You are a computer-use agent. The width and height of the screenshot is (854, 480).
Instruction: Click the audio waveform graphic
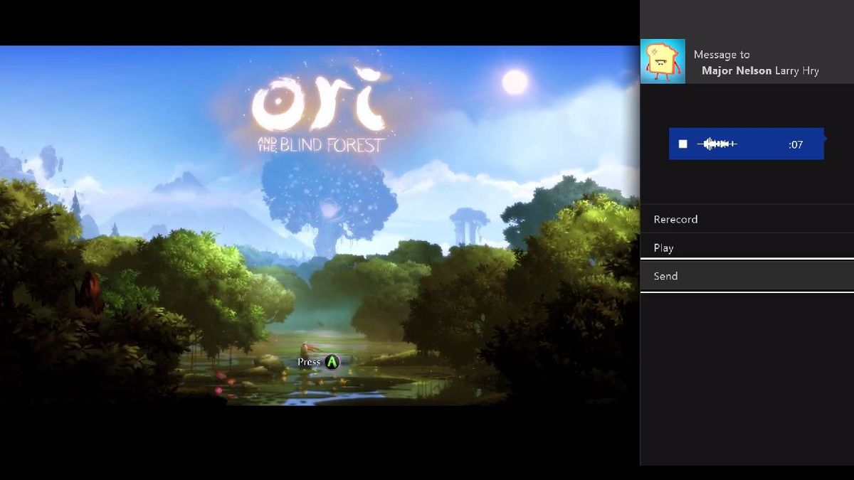coord(717,144)
